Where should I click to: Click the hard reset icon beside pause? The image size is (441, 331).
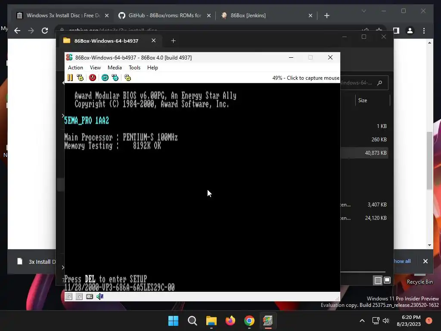coord(80,78)
